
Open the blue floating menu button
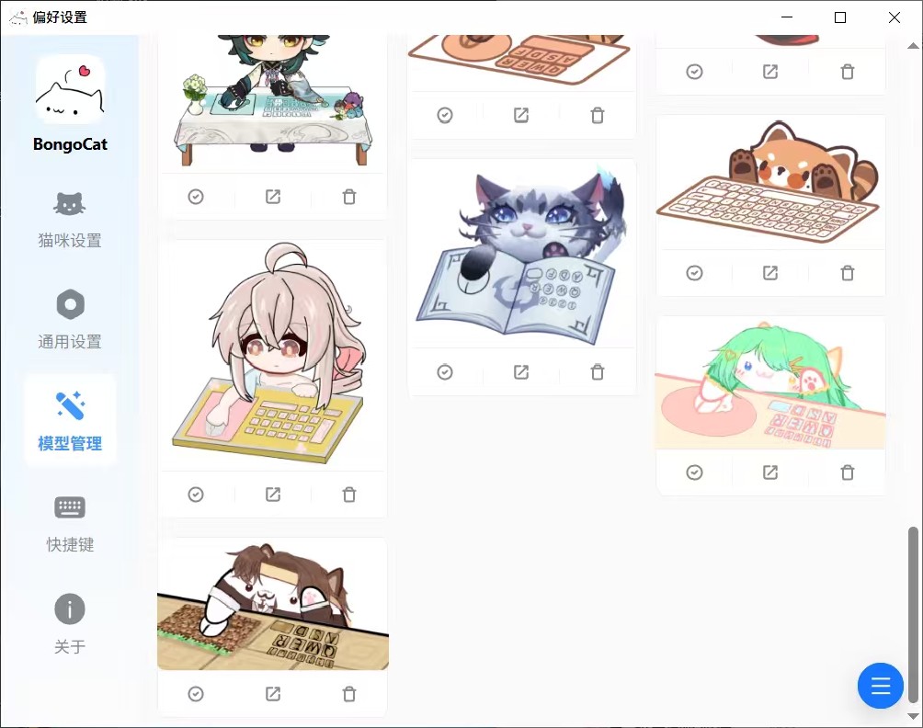880,686
